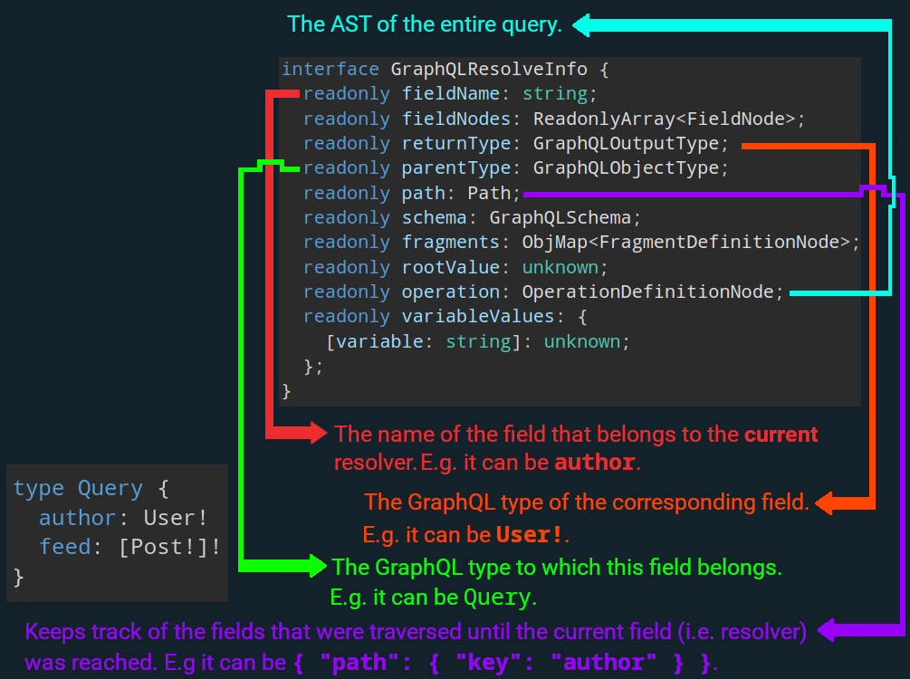This screenshot has height=679, width=910.
Task: Toggle the readonly keyword on variableValues
Action: [347, 316]
